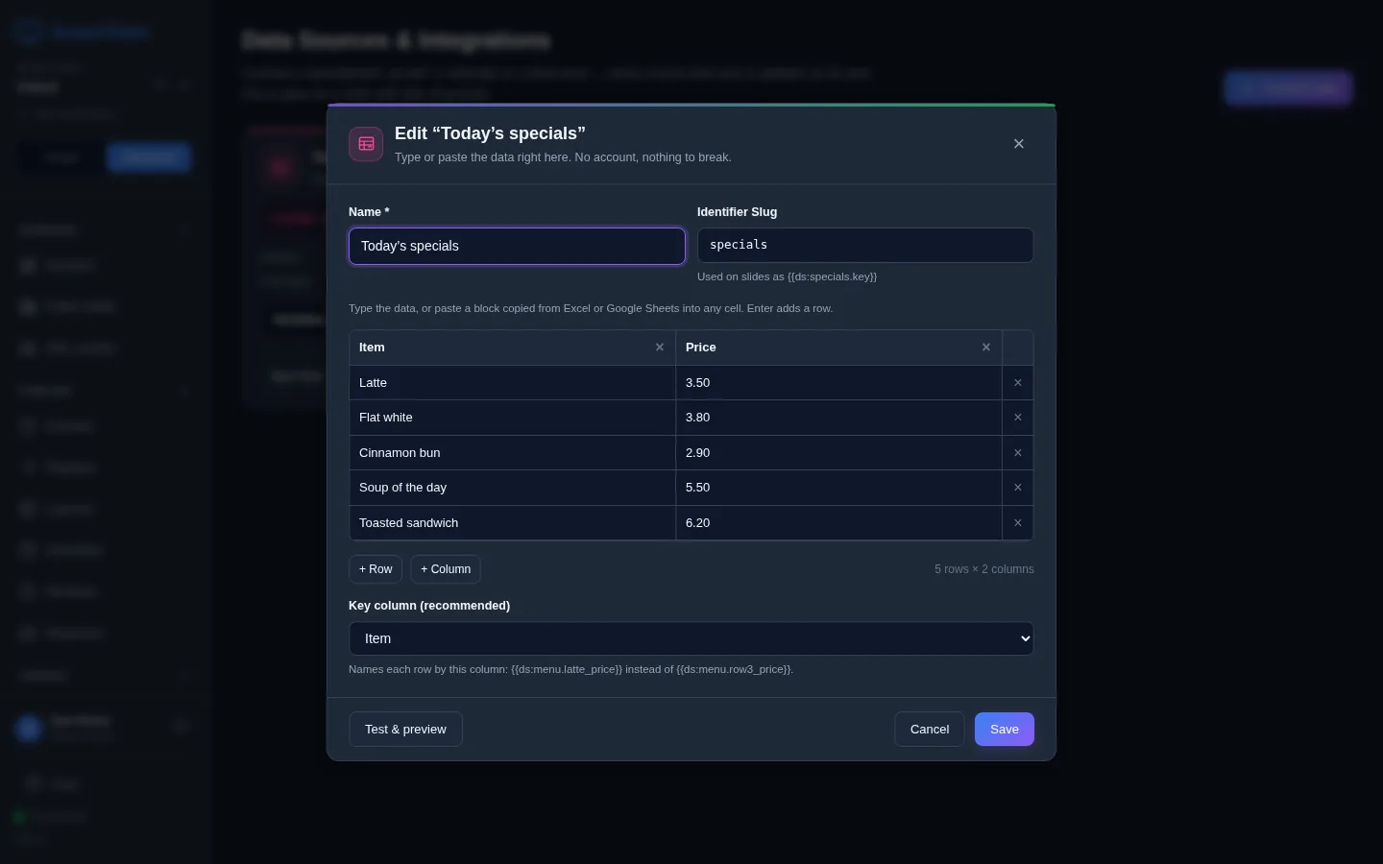
Task: Remove the Item column with its X icon
Action: [660, 348]
